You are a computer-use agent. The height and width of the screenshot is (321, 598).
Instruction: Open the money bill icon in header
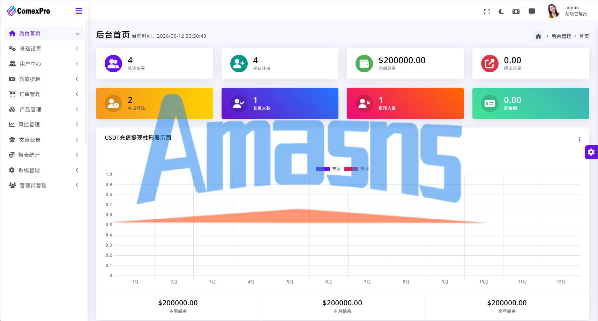pos(516,12)
